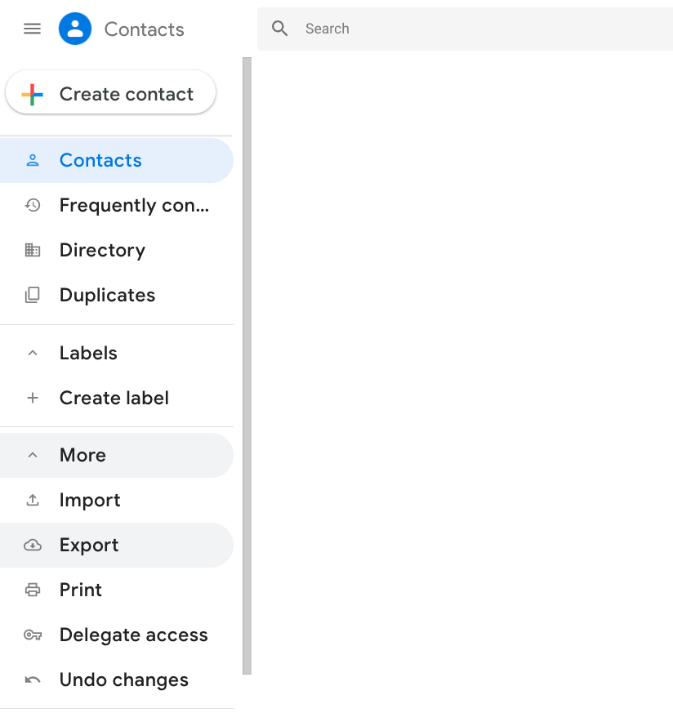The height and width of the screenshot is (713, 673).
Task: Click the Export cloud download icon
Action: click(x=33, y=545)
